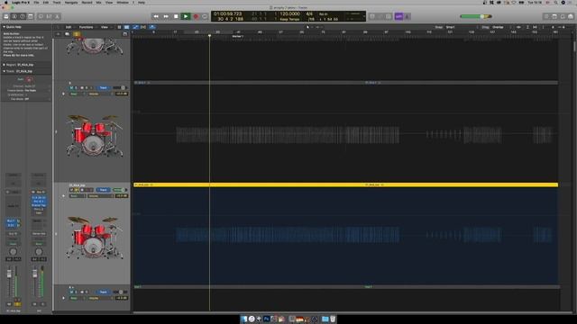The image size is (577, 324).
Task: Open the Mix menu
Action: tap(98, 2)
